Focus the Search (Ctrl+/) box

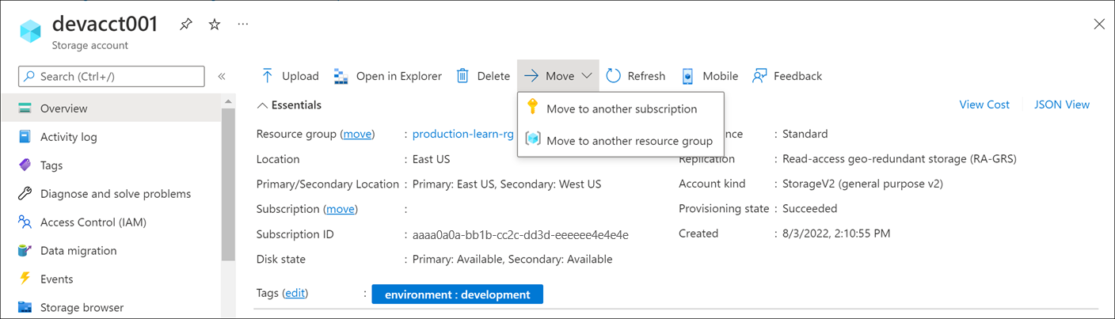[x=112, y=76]
